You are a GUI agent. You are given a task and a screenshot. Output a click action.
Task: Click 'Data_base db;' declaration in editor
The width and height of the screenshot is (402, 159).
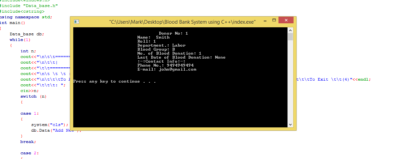[x=27, y=34]
